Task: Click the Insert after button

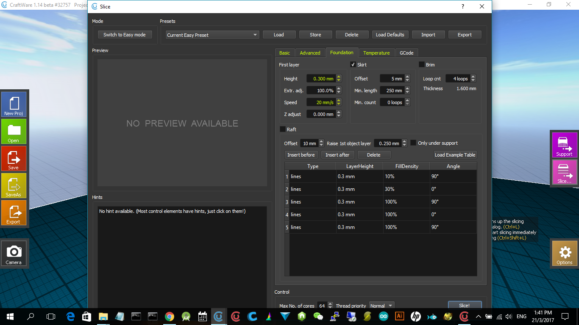Action: pos(337,155)
